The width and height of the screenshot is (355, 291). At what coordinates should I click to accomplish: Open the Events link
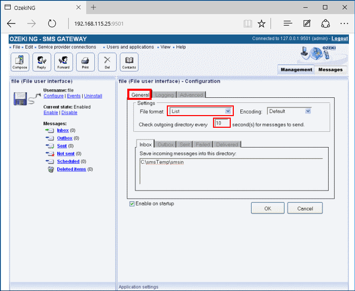(74, 96)
